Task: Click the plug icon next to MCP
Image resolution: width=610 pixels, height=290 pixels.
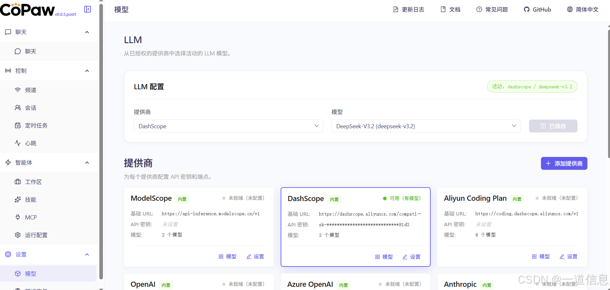Action: pos(18,217)
